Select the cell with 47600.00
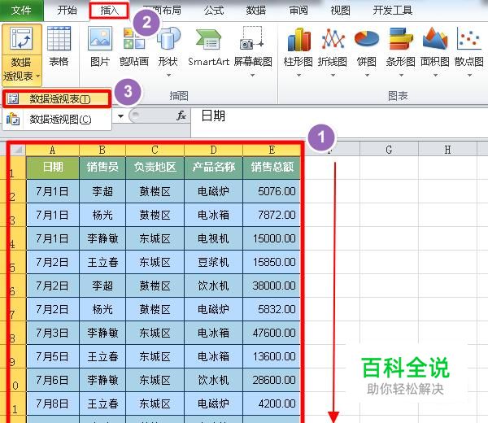Image resolution: width=488 pixels, height=423 pixels. [272, 333]
